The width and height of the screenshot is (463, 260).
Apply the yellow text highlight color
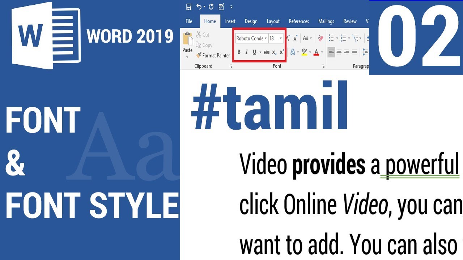[304, 52]
